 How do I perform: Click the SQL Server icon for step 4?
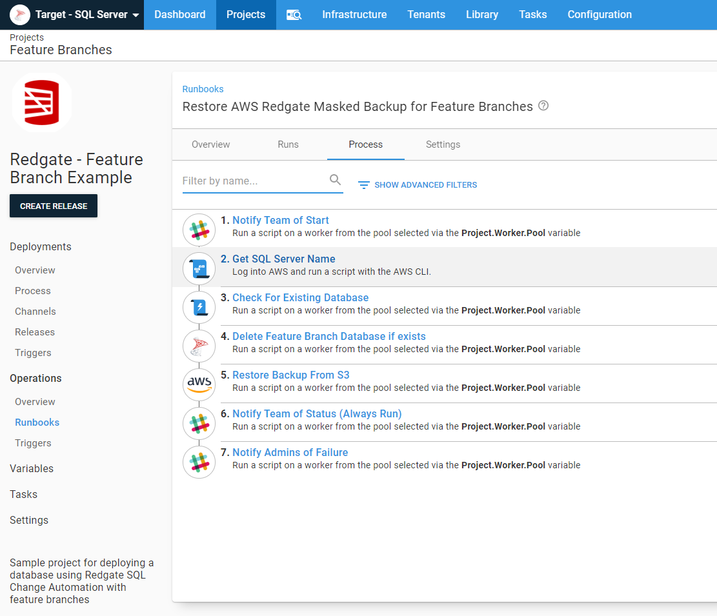(x=199, y=346)
